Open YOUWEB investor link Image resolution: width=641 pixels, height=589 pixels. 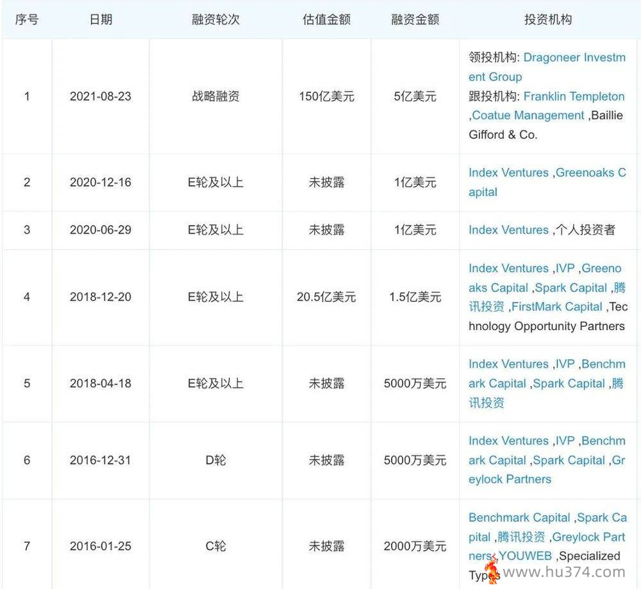pyautogui.click(x=526, y=556)
